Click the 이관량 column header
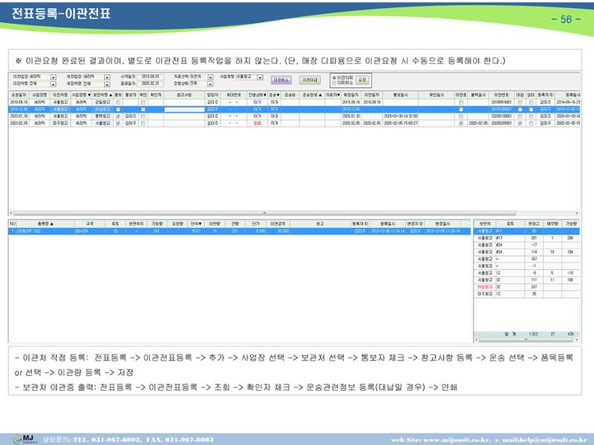 (215, 224)
